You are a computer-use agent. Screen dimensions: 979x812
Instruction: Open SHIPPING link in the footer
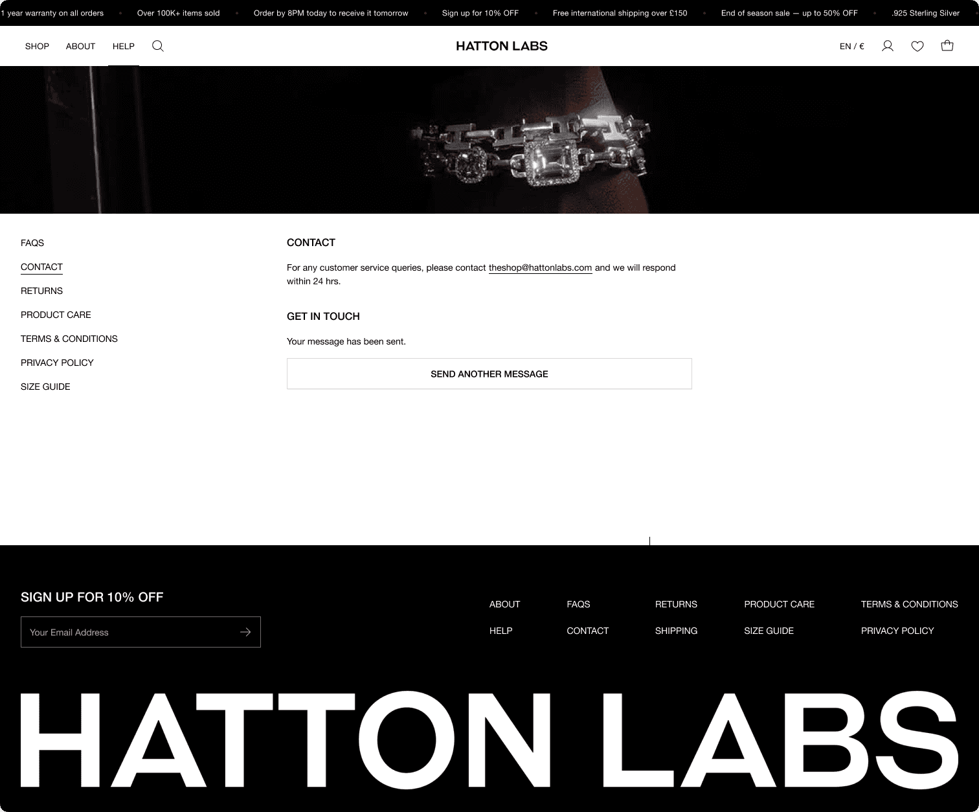676,631
